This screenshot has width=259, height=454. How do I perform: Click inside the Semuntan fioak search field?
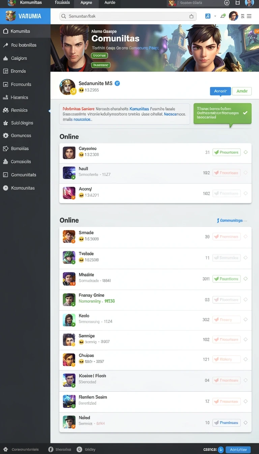click(x=128, y=16)
